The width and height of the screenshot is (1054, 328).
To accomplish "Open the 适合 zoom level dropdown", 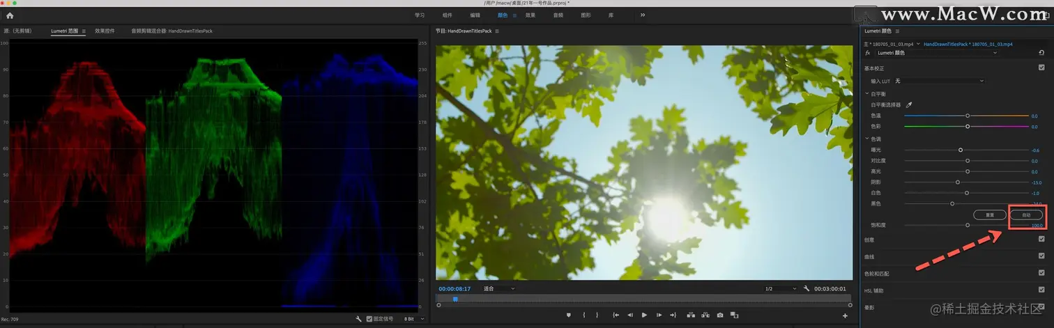I will click(498, 288).
